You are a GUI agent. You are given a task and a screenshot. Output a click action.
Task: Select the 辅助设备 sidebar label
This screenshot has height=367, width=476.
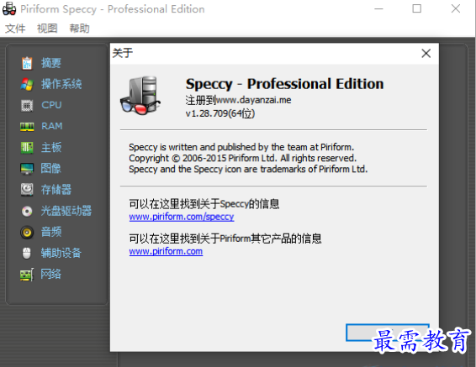(x=61, y=253)
